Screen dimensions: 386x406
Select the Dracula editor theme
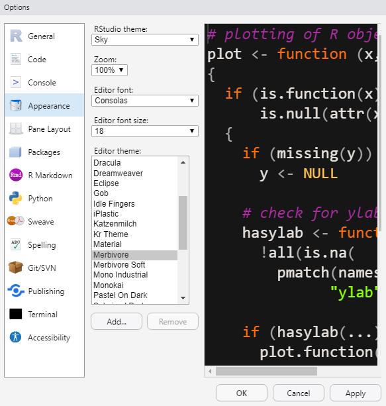click(134, 163)
